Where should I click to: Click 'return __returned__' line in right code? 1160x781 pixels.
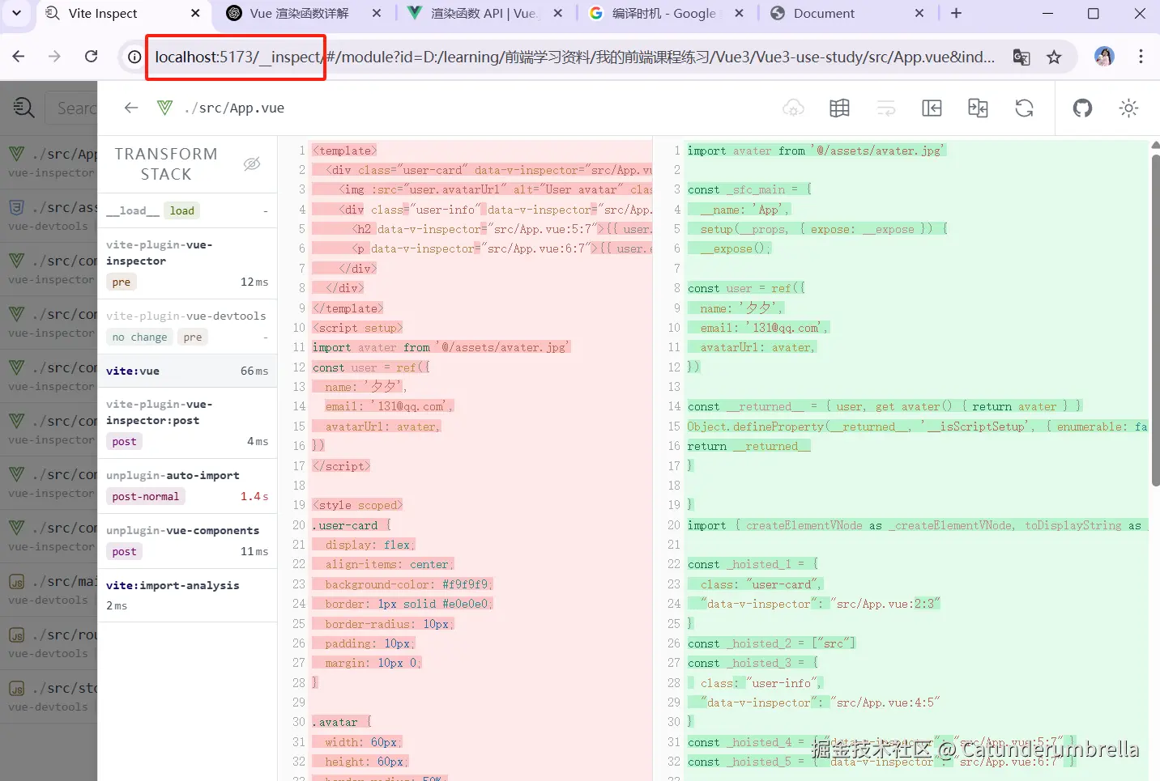748,446
